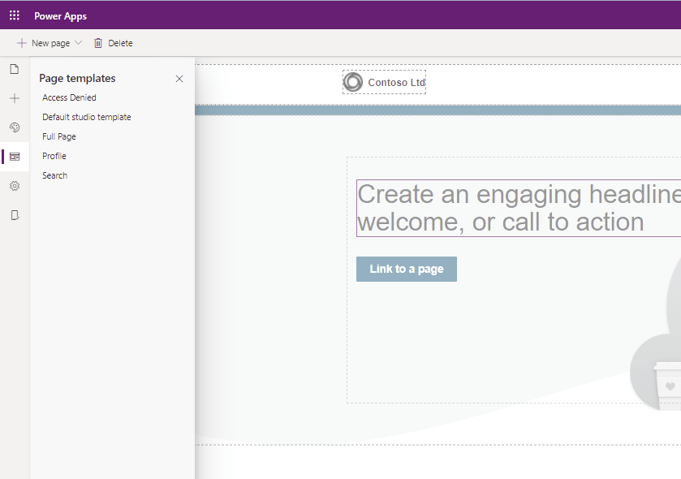Click the Delete button label

[120, 43]
